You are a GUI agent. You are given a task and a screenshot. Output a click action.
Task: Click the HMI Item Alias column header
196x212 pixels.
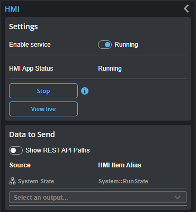(x=120, y=165)
